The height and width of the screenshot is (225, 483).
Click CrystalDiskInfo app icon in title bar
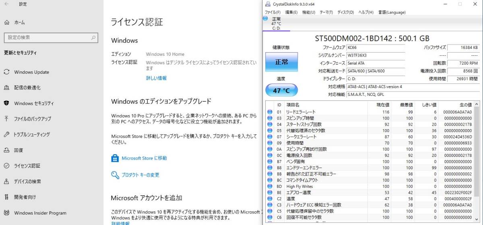click(268, 4)
